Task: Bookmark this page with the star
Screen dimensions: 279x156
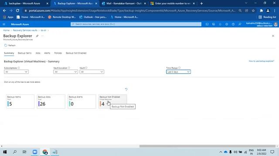Action: [253, 10]
